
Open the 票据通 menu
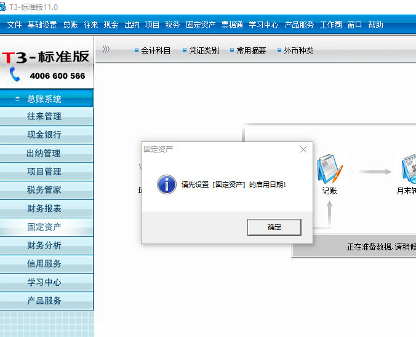[232, 25]
